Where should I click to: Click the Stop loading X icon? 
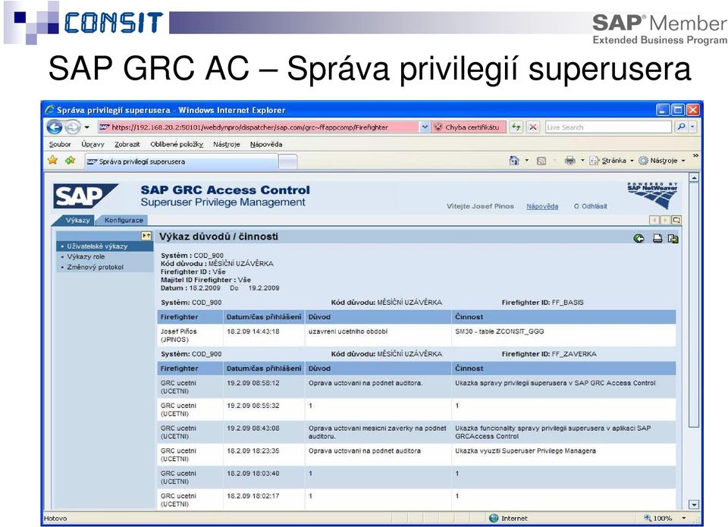pyautogui.click(x=533, y=127)
